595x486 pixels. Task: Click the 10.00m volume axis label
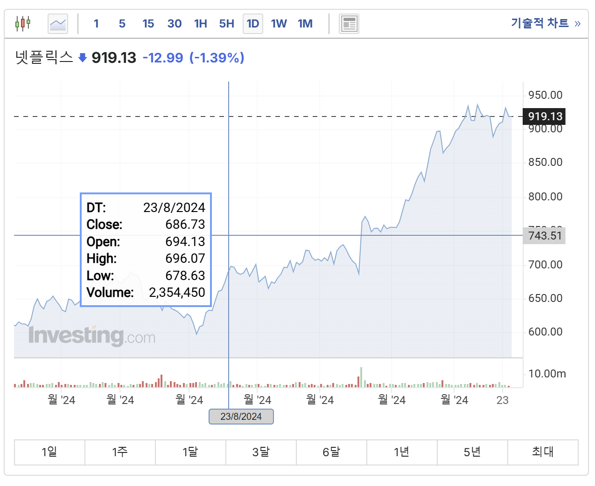click(547, 374)
